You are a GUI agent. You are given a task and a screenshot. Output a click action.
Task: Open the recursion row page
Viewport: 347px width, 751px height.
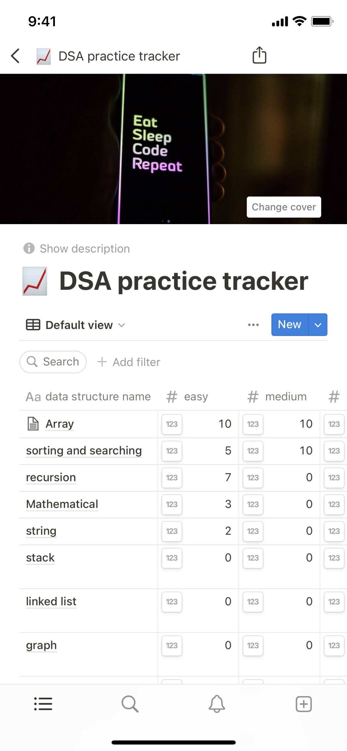tap(51, 478)
